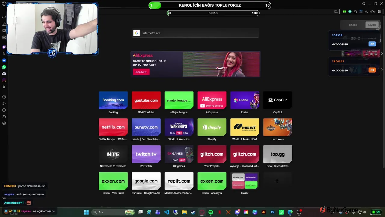
Task: Open the GX.games speed dial tile
Action: pyautogui.click(x=179, y=154)
